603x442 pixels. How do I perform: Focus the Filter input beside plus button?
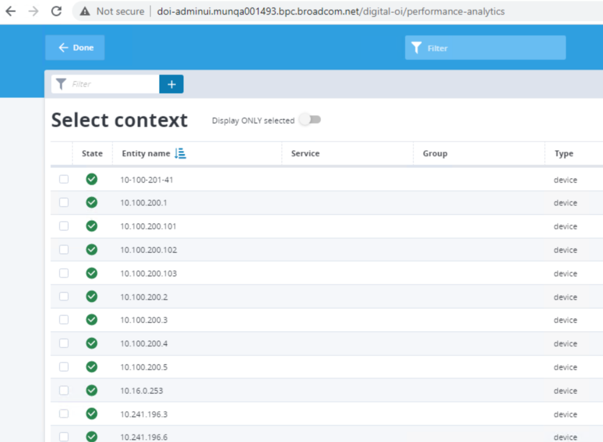tap(113, 84)
